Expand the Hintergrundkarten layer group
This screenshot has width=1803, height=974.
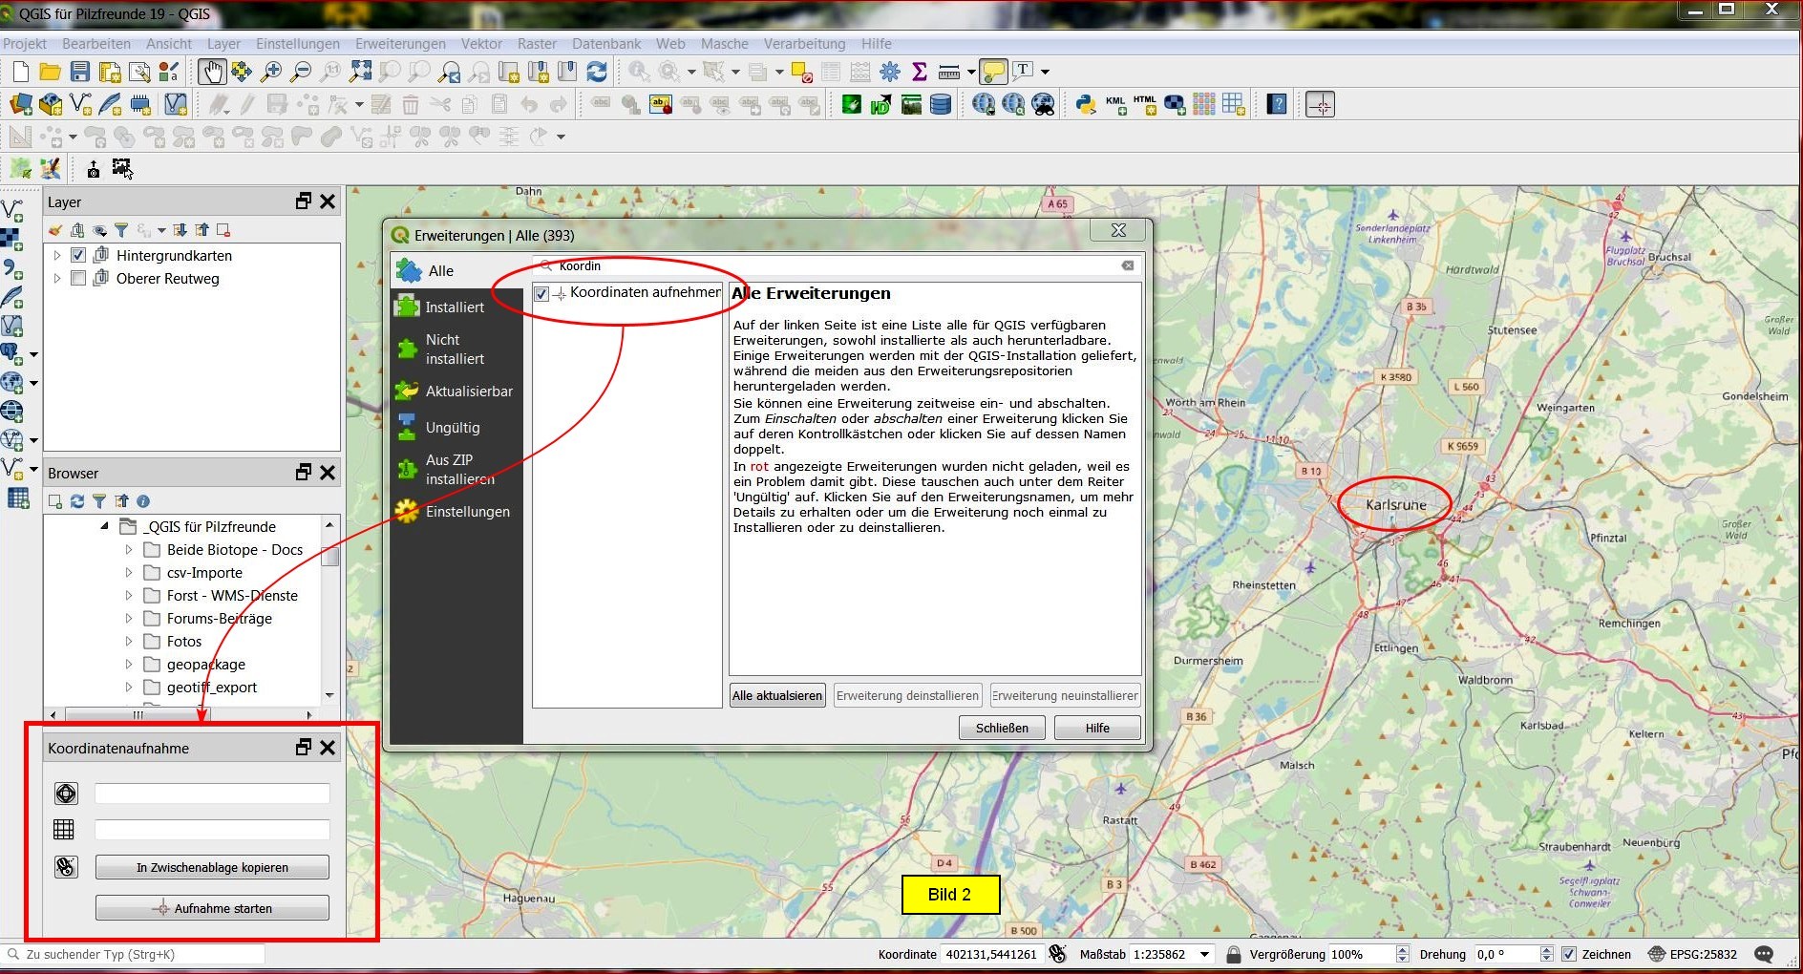coord(57,255)
